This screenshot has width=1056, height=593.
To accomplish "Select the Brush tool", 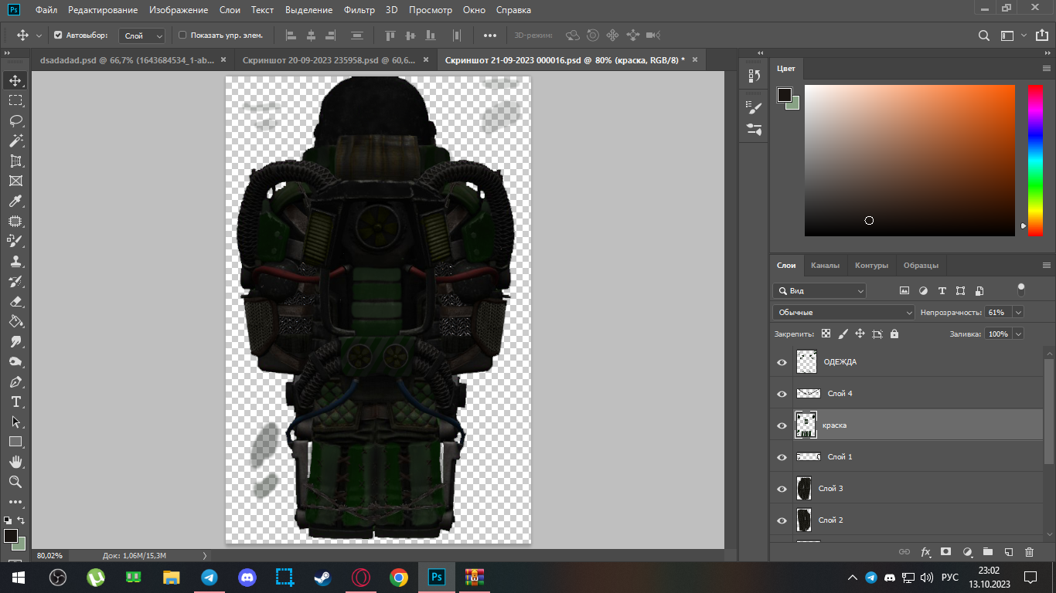I will click(x=15, y=241).
